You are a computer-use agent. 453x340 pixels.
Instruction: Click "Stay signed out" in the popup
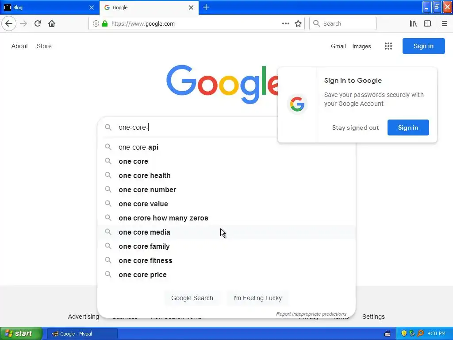coord(355,127)
